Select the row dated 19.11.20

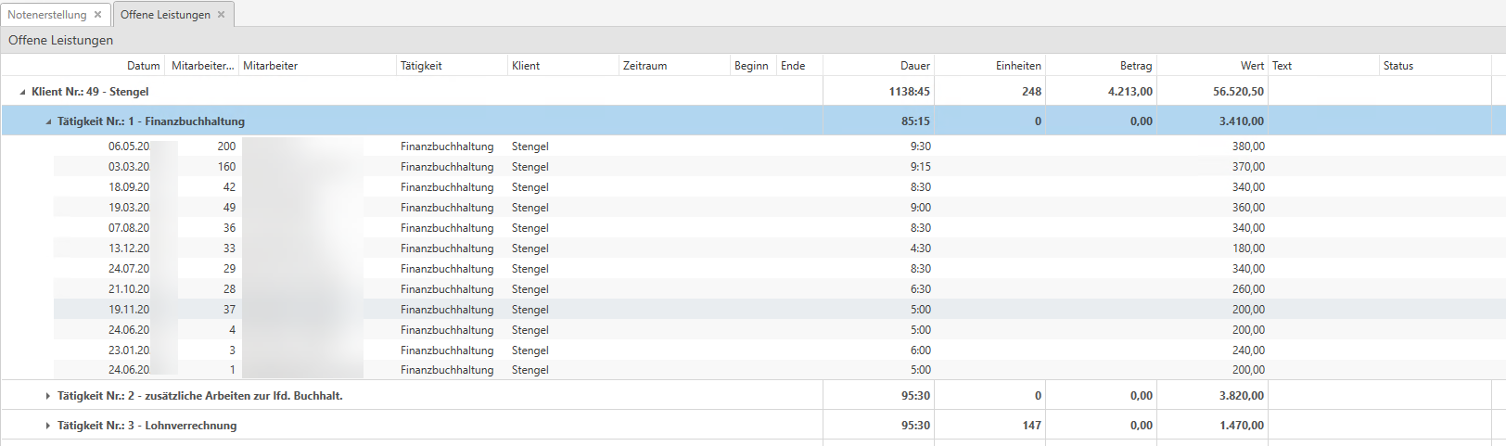[129, 310]
